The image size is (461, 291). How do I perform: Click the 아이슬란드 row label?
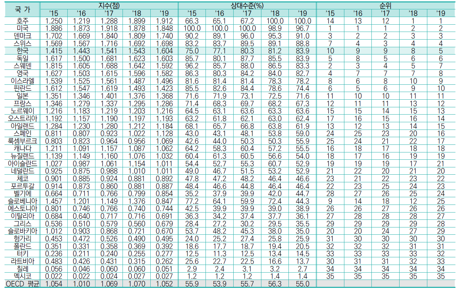(23, 163)
